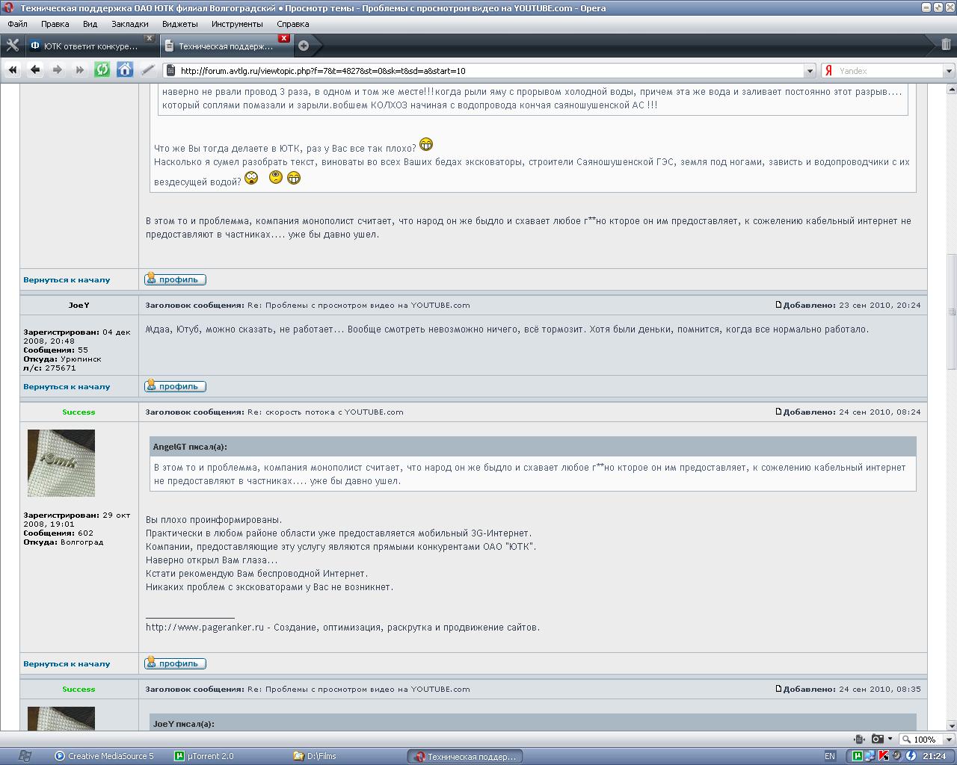The image size is (957, 765).
Task: Reload the page with green Refresh icon
Action: tap(102, 70)
